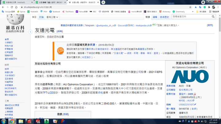Viewport: 221px width, 124px height.
Task: Open the BBC bookmark
Action: pyautogui.click(x=93, y=12)
